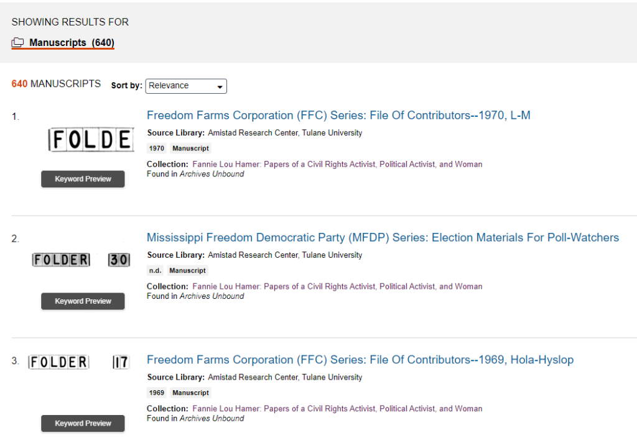The width and height of the screenshot is (637, 438).
Task: Open Fannie Lou Hamer collection link in result 1
Action: tap(337, 165)
